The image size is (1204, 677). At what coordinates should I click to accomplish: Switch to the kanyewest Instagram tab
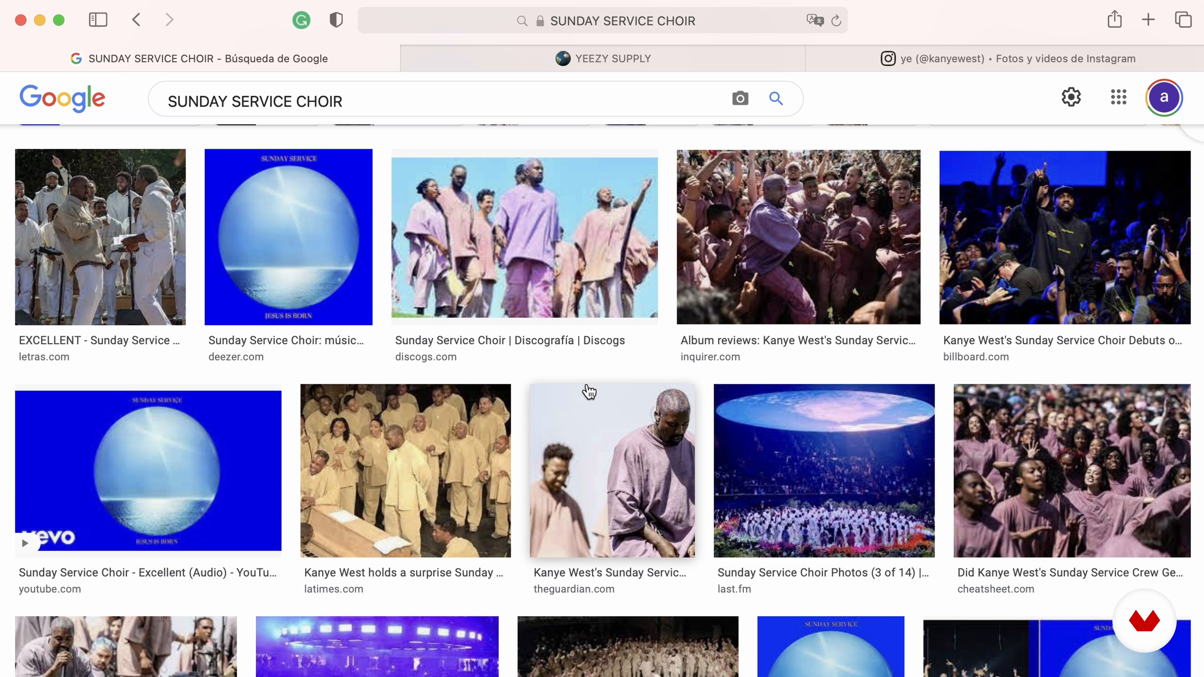pyautogui.click(x=1005, y=58)
